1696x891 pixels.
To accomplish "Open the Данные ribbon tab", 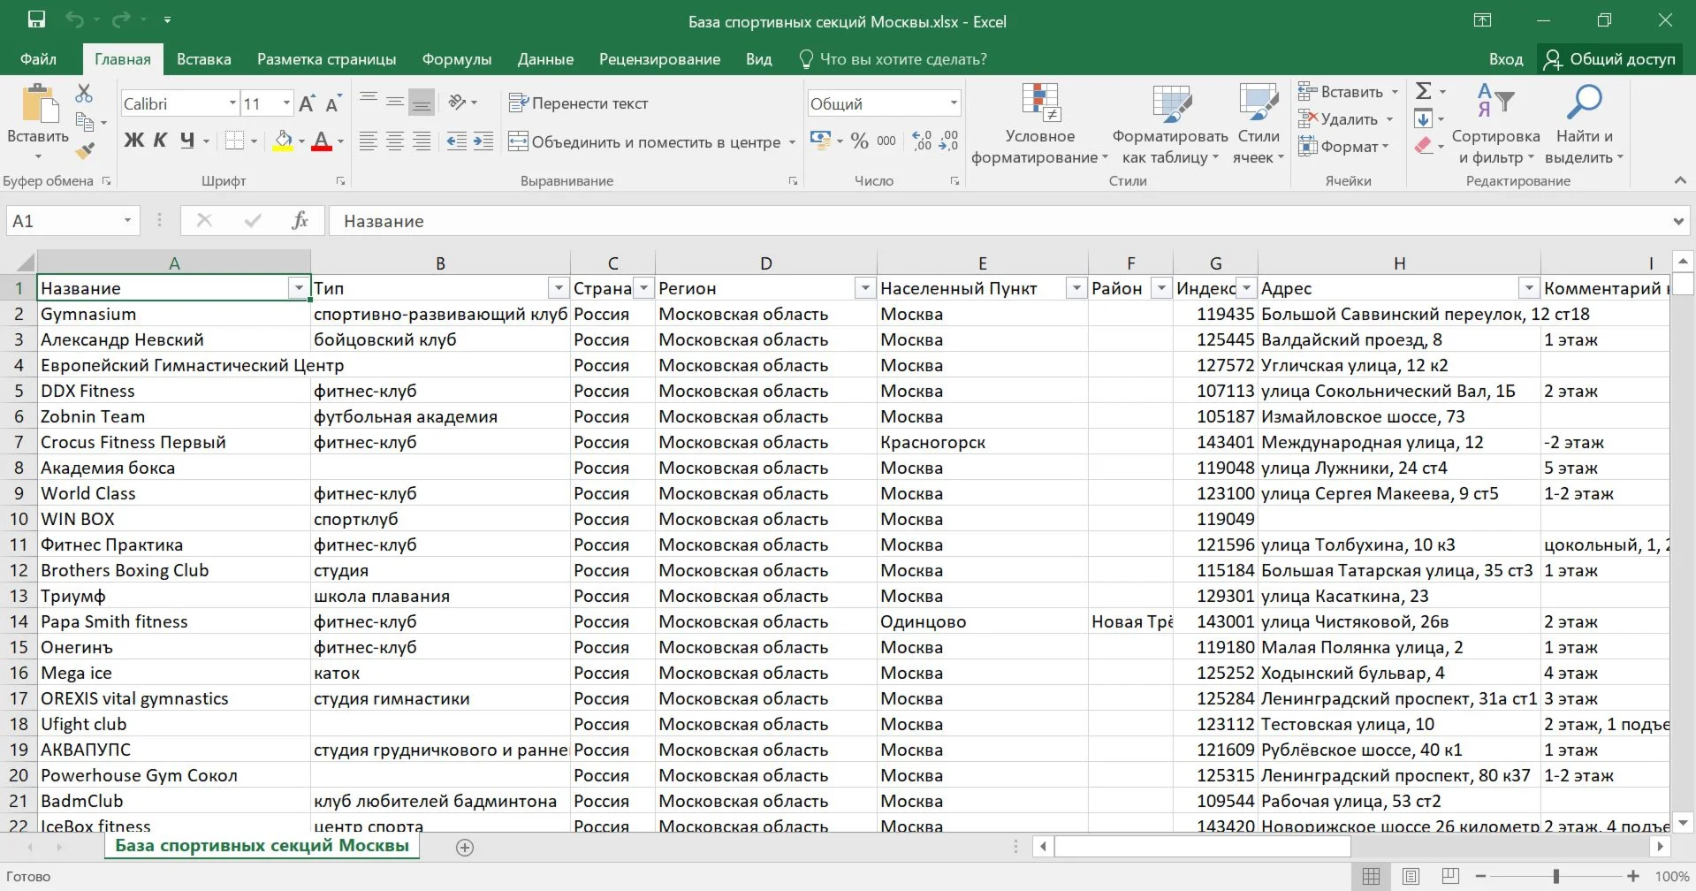I will (x=545, y=59).
